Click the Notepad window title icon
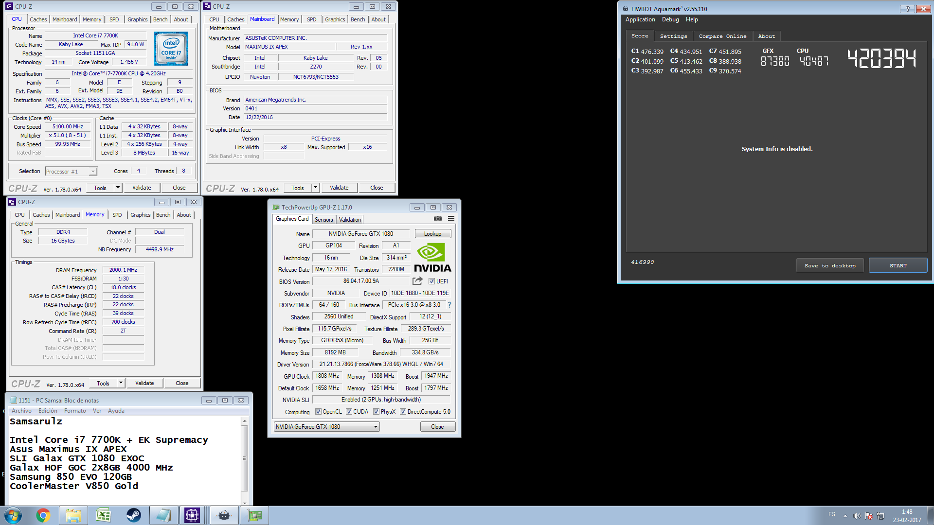The height and width of the screenshot is (525, 934). (14, 400)
